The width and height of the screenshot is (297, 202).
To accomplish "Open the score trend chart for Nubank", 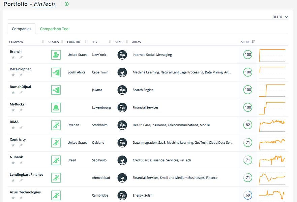I will coord(272,161).
